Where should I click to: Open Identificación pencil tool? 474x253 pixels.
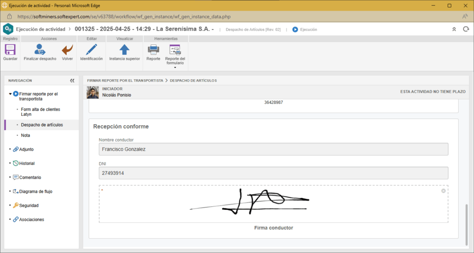(91, 50)
